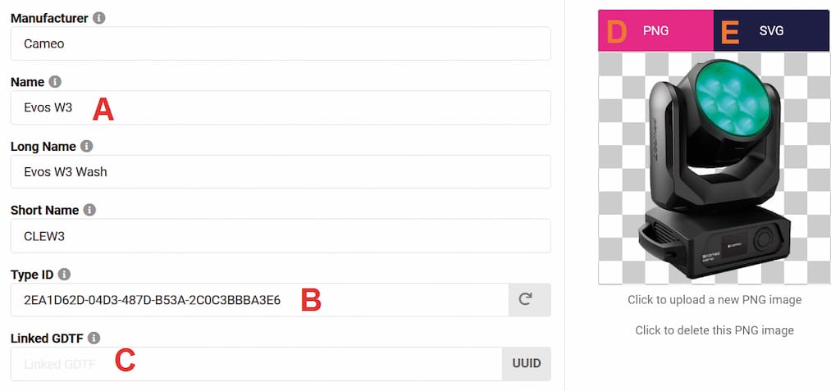Click the Manufacturer field label text
Screen dimensions: 840x391
pyautogui.click(x=48, y=18)
